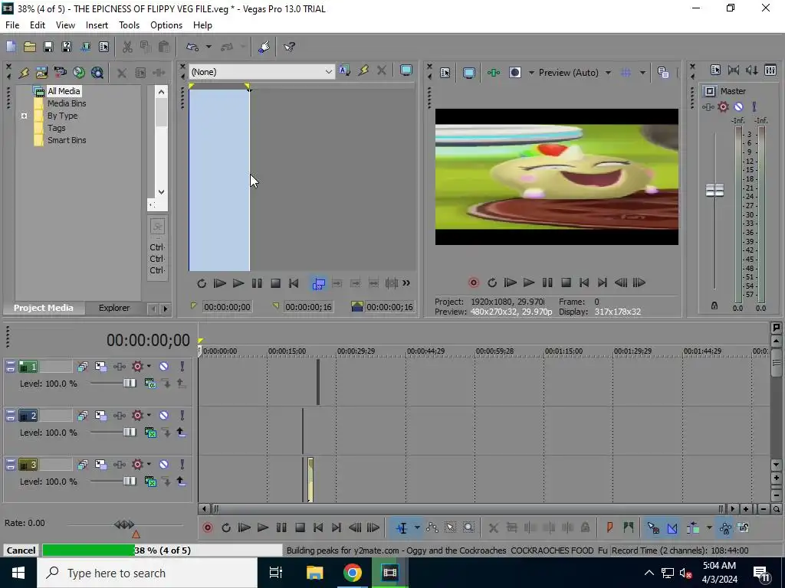Toggle Automatic Crossfades button

click(672, 528)
